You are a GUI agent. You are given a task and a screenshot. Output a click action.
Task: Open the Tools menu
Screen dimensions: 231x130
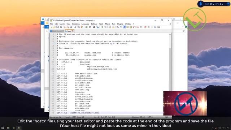(101, 24)
